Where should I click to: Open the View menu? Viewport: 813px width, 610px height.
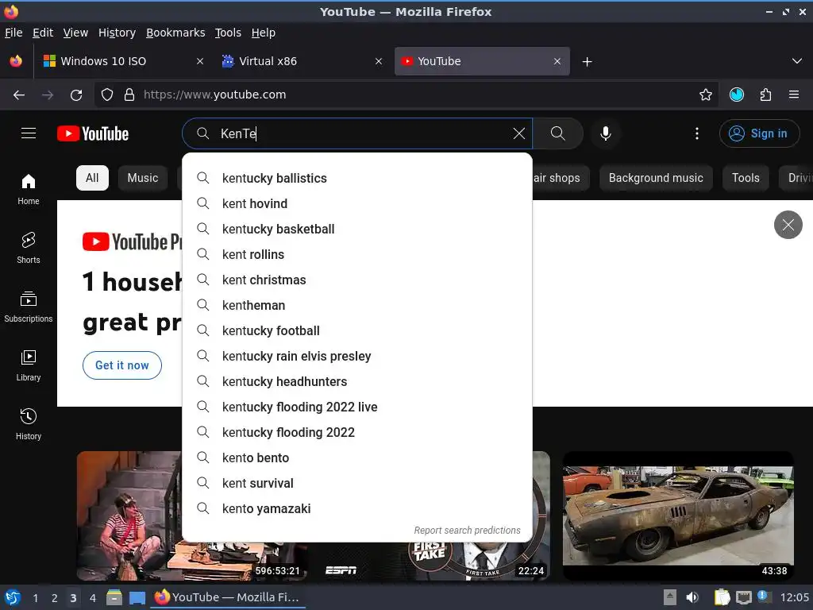click(75, 33)
